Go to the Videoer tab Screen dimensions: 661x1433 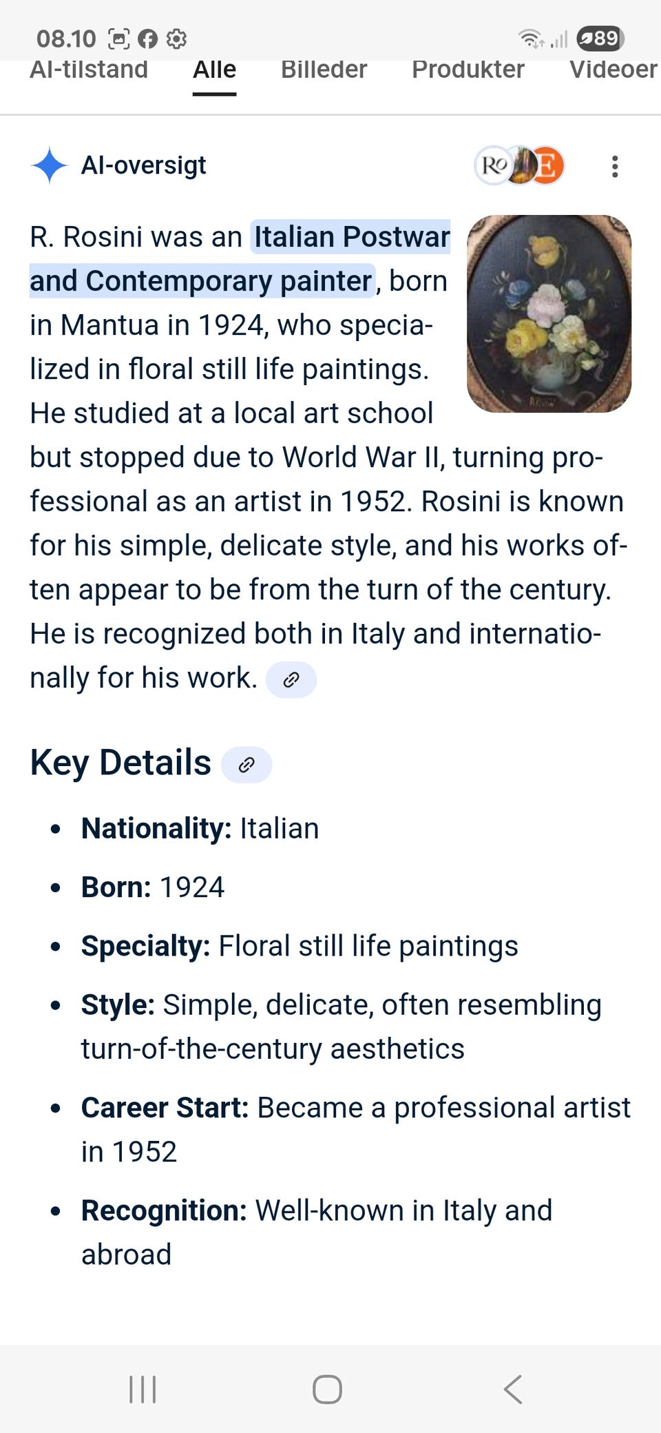click(613, 70)
